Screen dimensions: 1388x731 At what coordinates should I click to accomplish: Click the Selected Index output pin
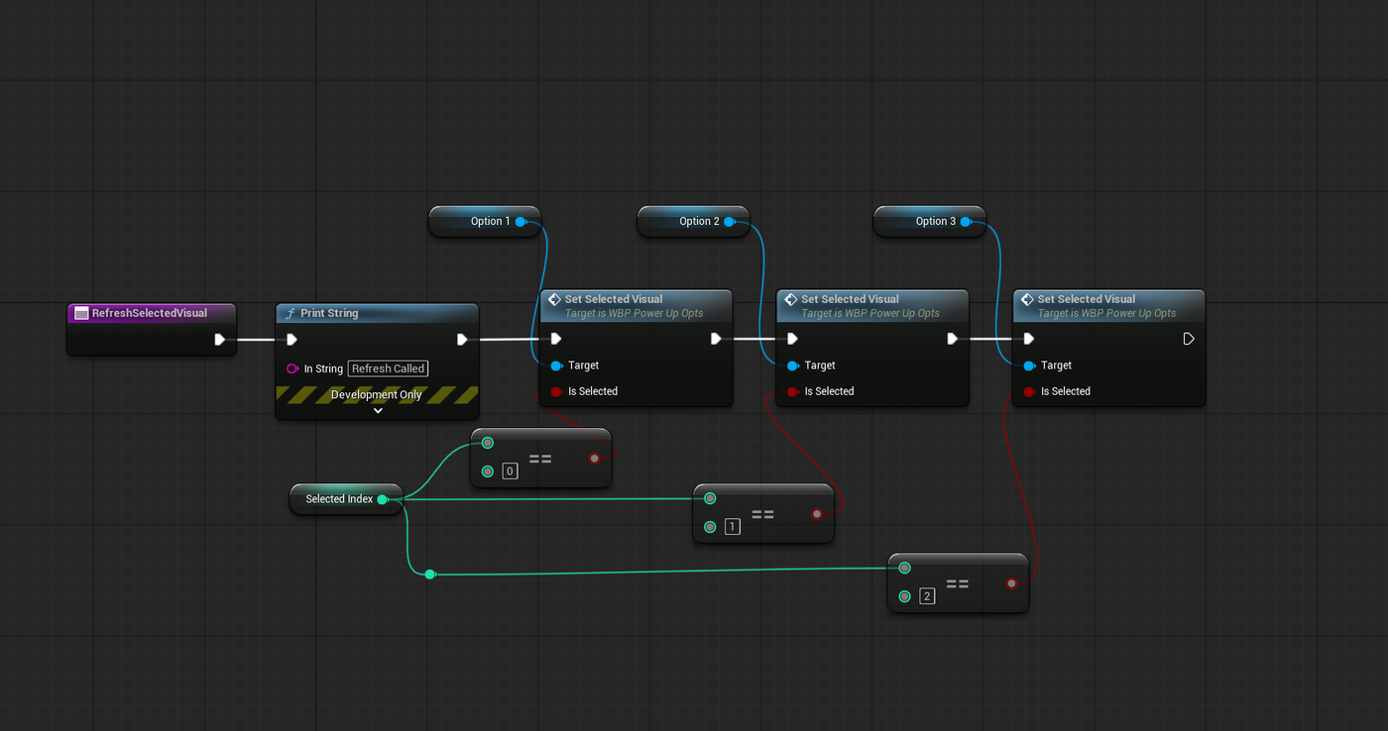pyautogui.click(x=383, y=499)
